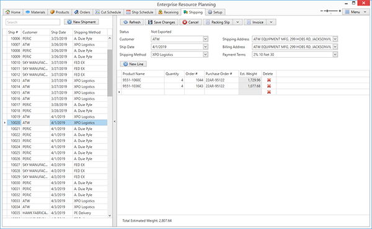Save changes using the floppy disk button
372x229 pixels.
point(162,22)
